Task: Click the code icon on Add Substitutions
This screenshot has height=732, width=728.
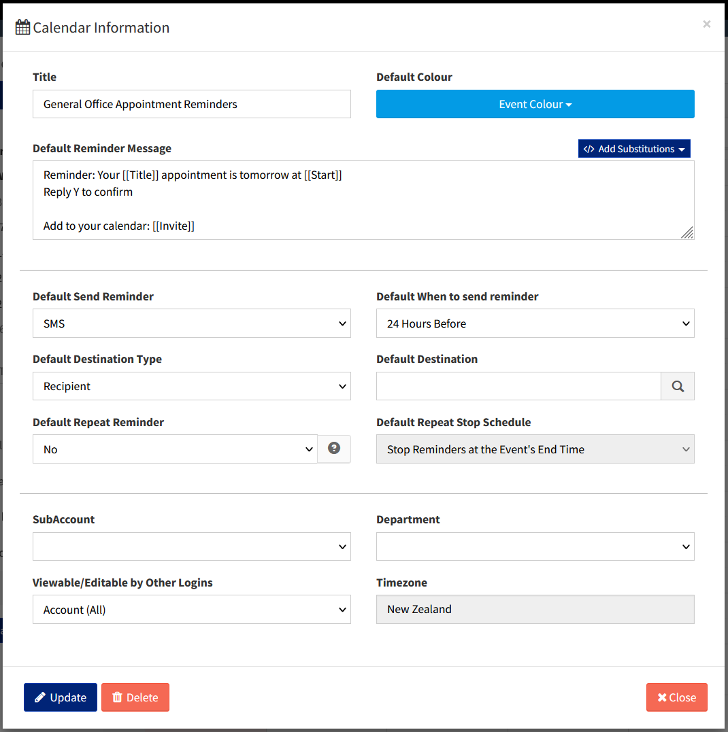Action: (589, 148)
